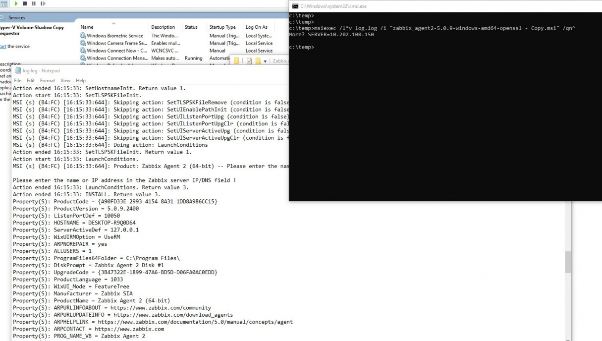
Task: Click the Services header label
Action: (x=17, y=18)
